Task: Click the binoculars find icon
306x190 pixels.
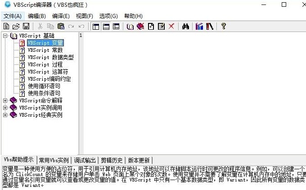Action: tap(185, 27)
